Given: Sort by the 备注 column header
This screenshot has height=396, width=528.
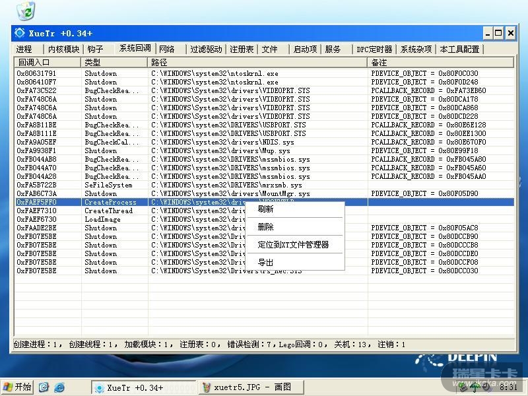Looking at the screenshot, I should tap(440, 63).
